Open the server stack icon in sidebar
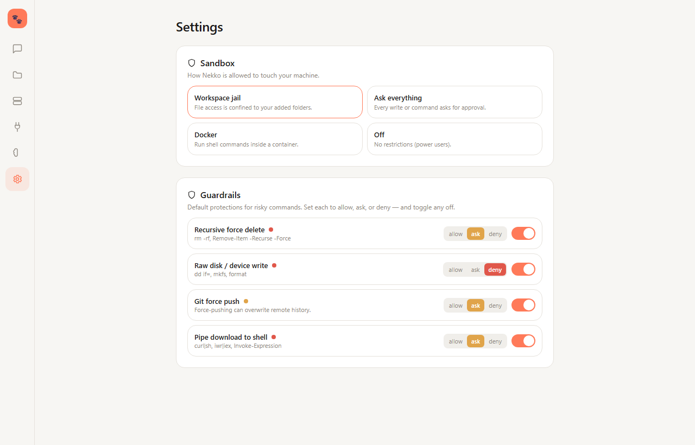Image resolution: width=695 pixels, height=445 pixels. pyautogui.click(x=17, y=101)
